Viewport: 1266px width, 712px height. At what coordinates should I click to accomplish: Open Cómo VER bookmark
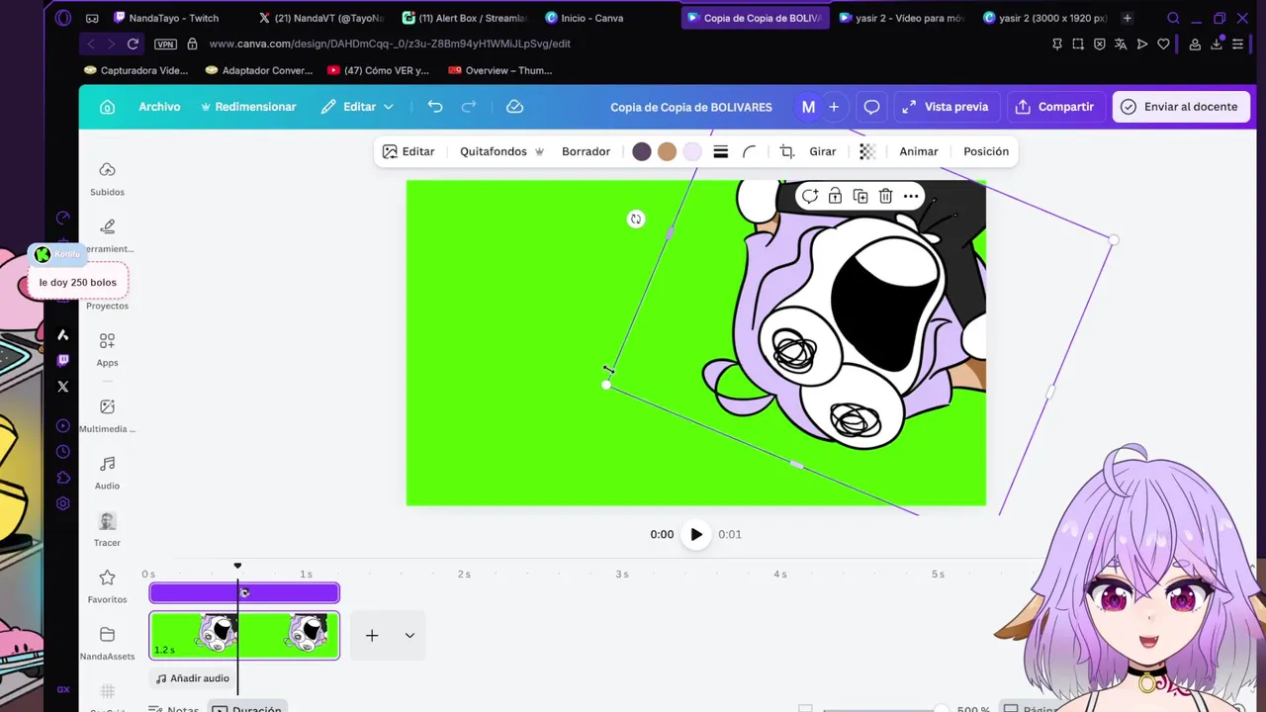coord(378,70)
